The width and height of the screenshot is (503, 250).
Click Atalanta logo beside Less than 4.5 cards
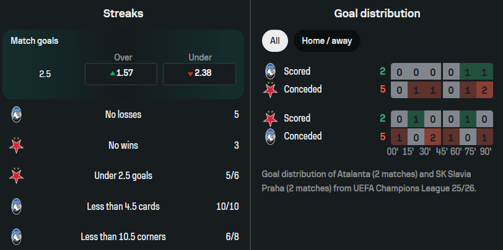tap(17, 206)
